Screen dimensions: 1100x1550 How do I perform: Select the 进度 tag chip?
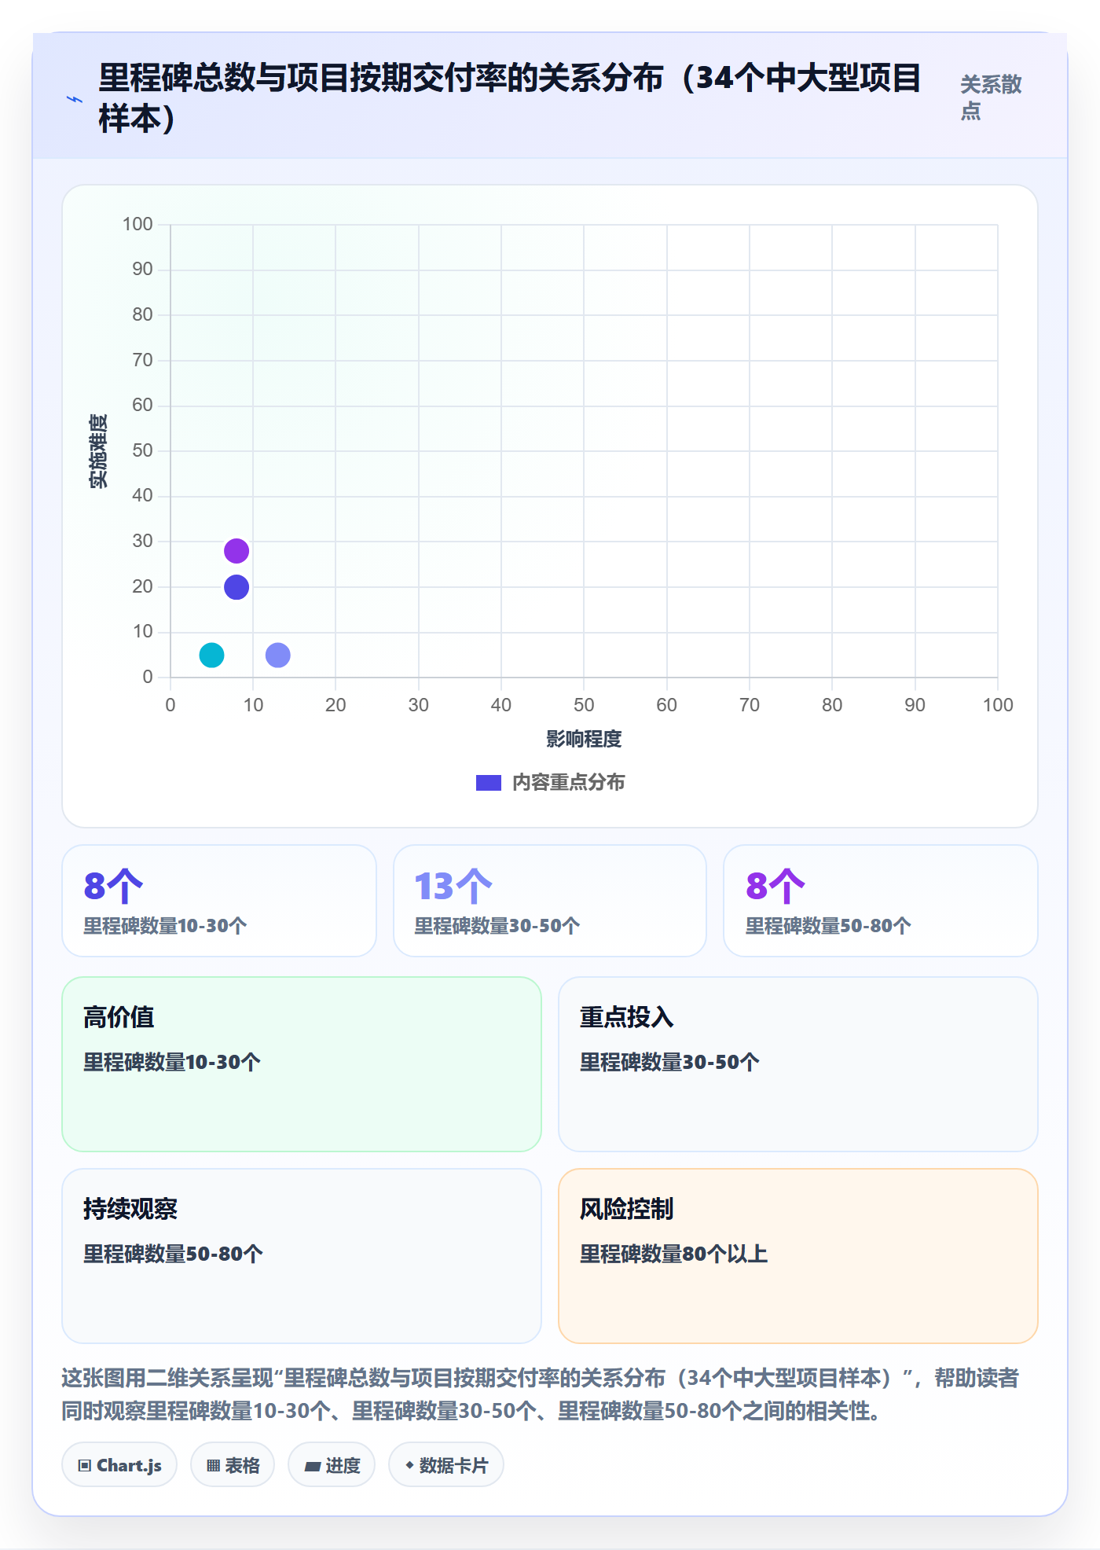pos(332,1465)
